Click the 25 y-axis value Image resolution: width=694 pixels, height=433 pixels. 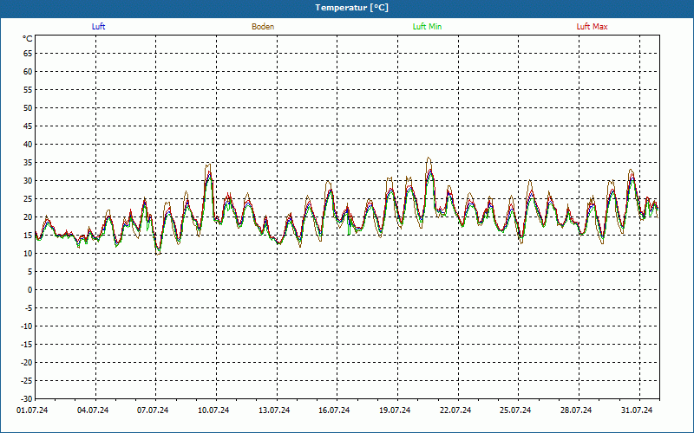click(28, 199)
